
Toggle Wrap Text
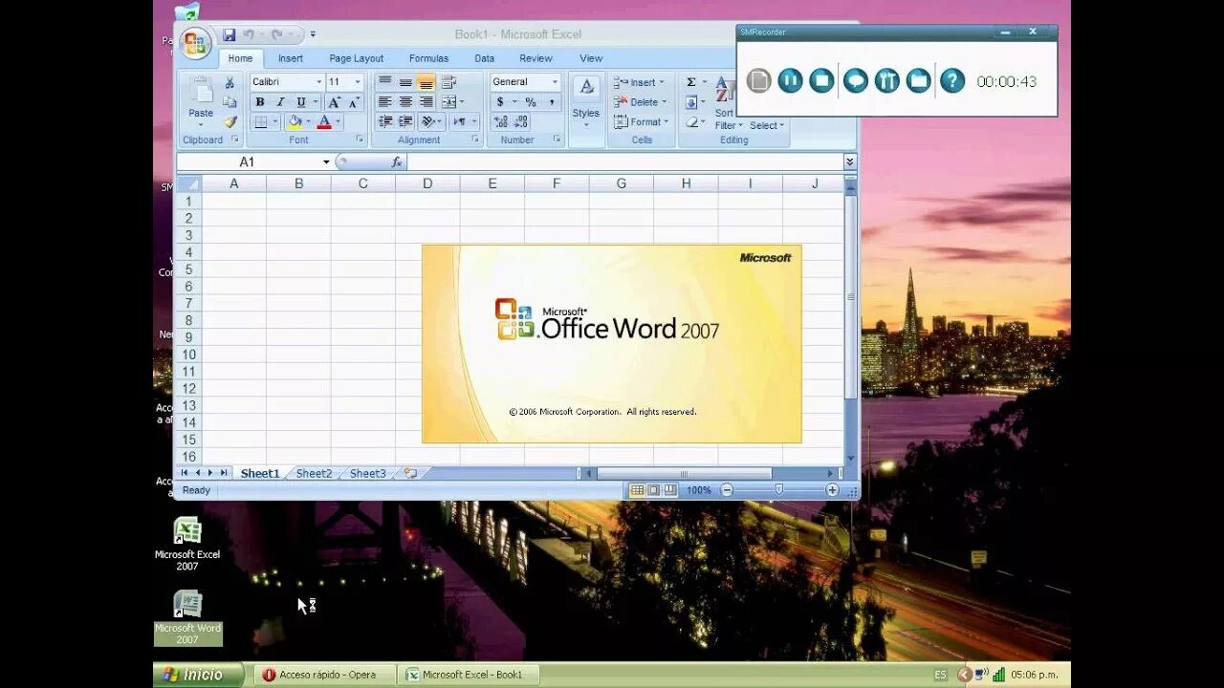448,82
